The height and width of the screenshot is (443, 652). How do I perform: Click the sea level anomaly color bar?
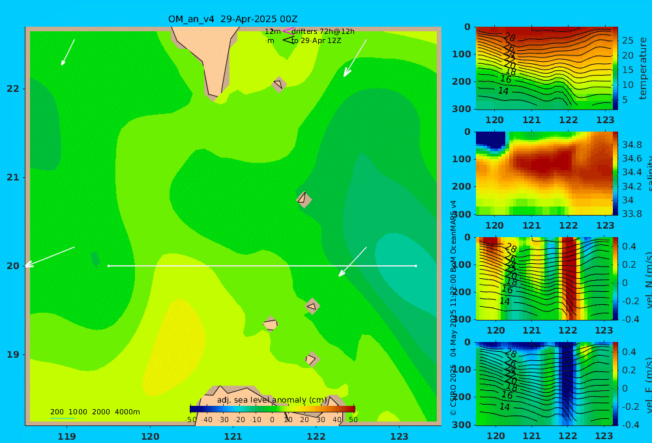(x=273, y=409)
